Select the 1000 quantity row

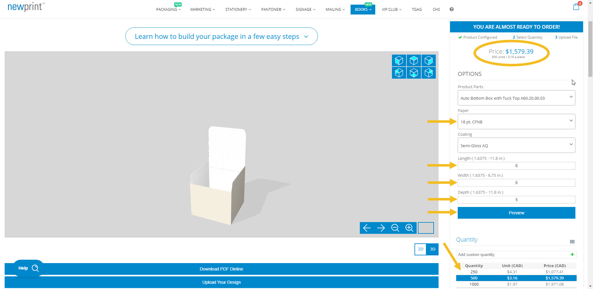(x=516, y=284)
